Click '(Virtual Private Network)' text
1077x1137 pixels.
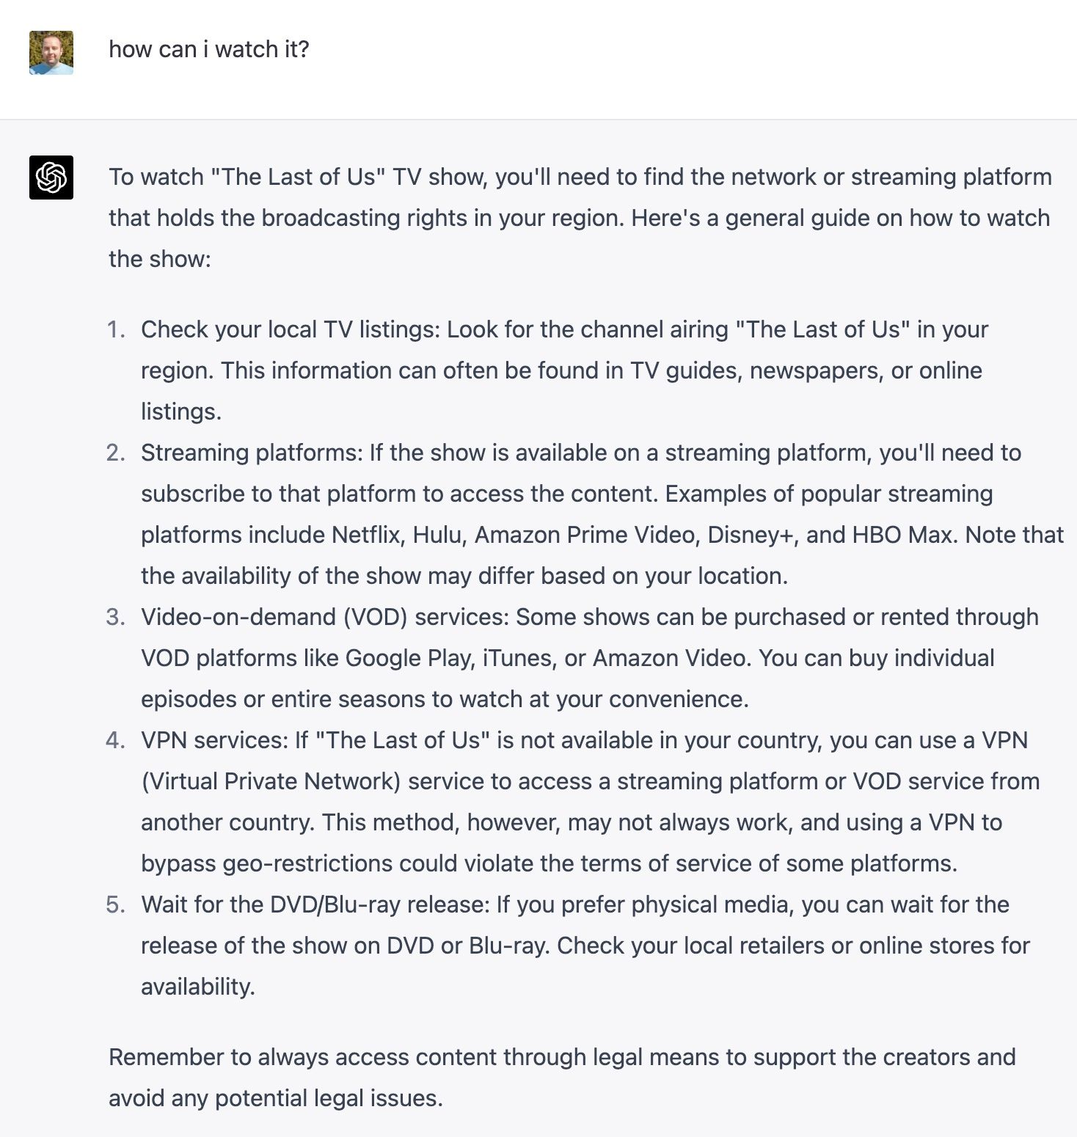point(271,781)
